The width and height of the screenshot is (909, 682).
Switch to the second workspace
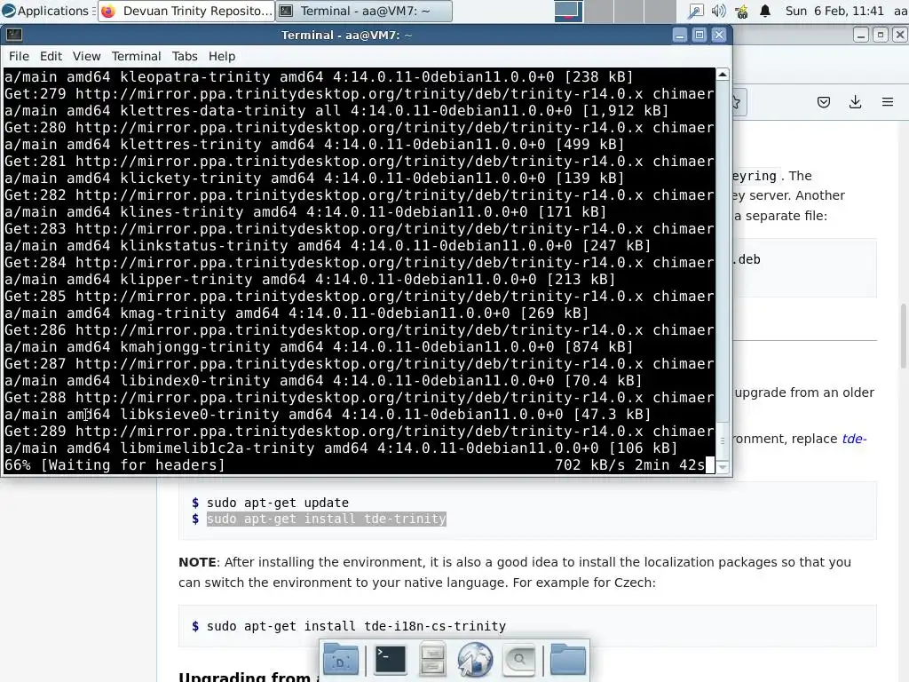click(599, 11)
